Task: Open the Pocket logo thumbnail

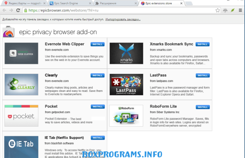Action: [21, 116]
